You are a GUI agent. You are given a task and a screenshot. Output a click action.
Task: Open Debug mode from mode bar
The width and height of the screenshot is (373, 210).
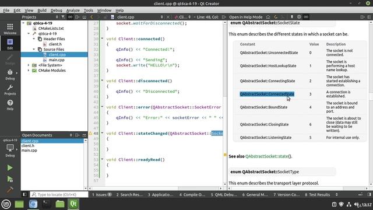[10, 74]
